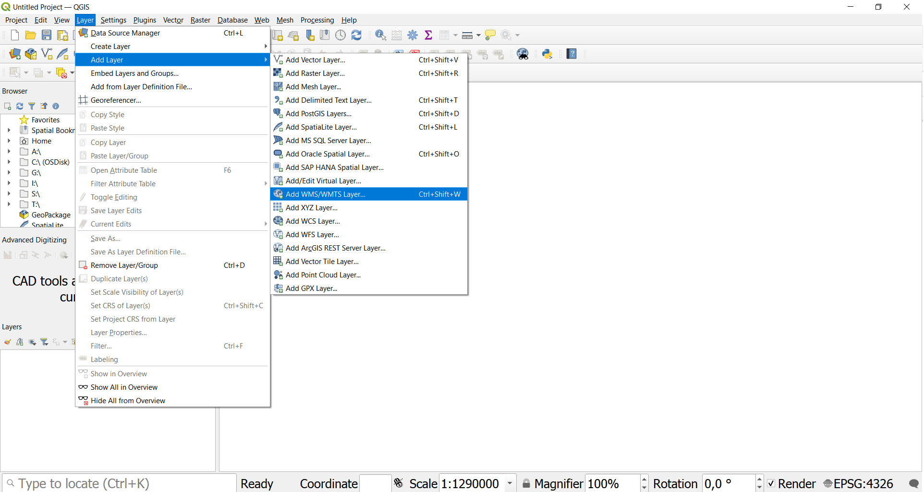Select Add XYZ Layer entry

click(x=369, y=207)
